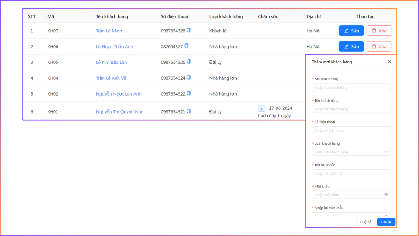Screen dimensions: 419x236
Task: Edit customer KH06 with Sửa button
Action: tap(351, 46)
